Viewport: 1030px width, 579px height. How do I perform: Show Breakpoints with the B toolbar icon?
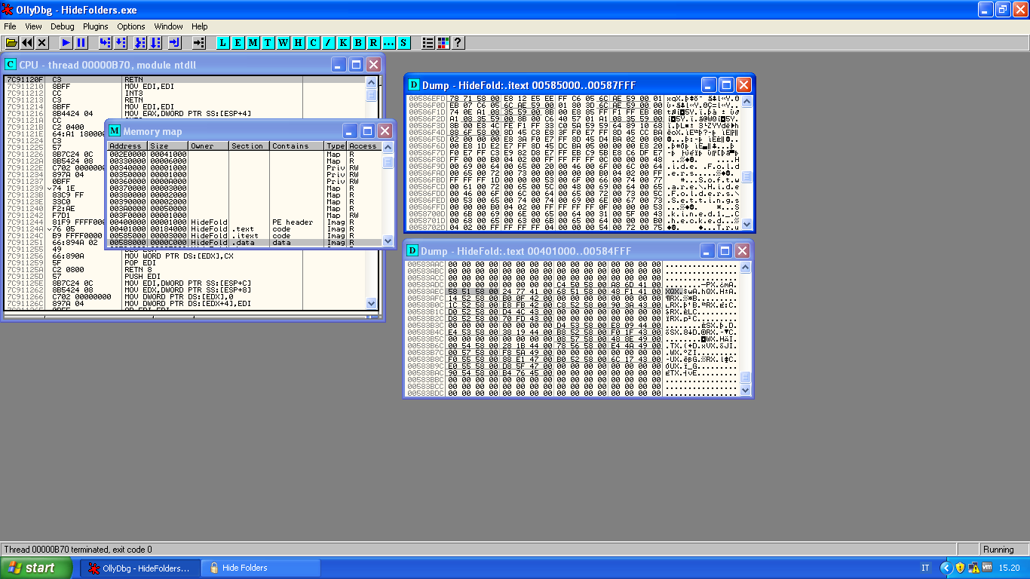(x=359, y=43)
